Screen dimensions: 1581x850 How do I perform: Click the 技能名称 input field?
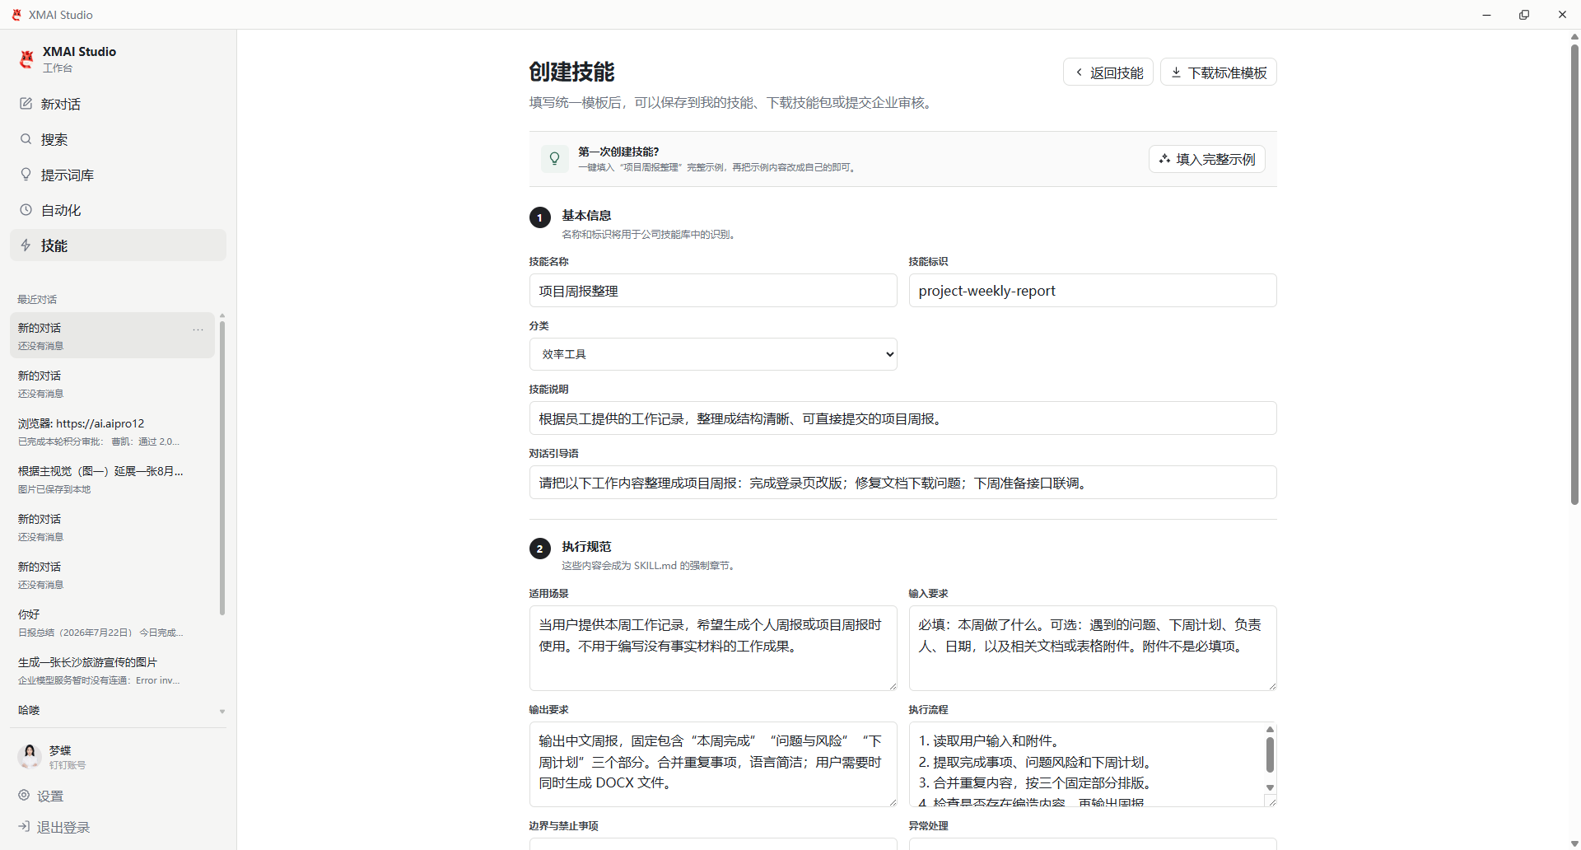tap(713, 291)
